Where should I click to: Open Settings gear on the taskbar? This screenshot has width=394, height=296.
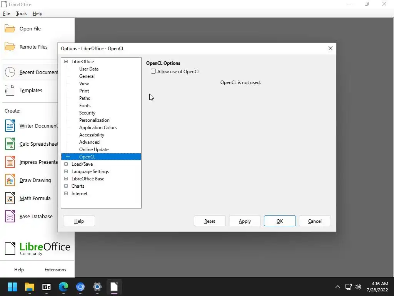click(97, 287)
